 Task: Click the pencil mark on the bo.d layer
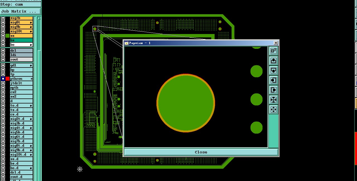(x=31, y=168)
